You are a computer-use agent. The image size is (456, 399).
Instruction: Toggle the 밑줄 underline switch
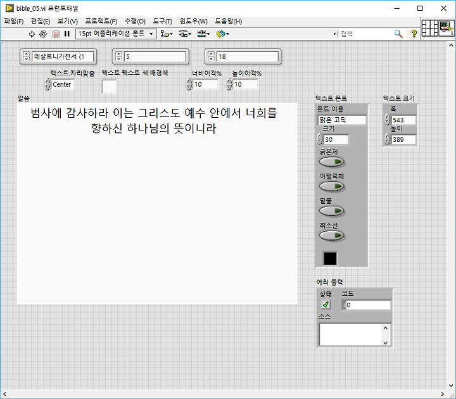(x=332, y=211)
